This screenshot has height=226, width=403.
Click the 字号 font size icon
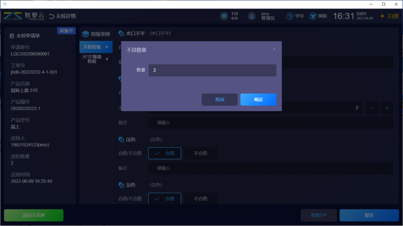coord(290,16)
